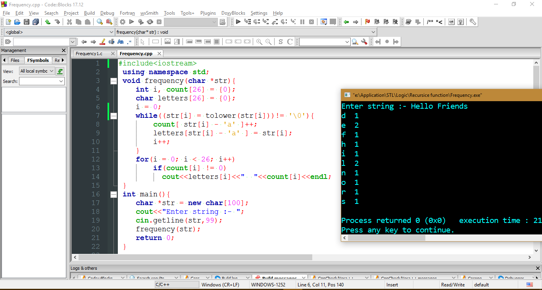Collapse the main function fold marker

coord(113,194)
